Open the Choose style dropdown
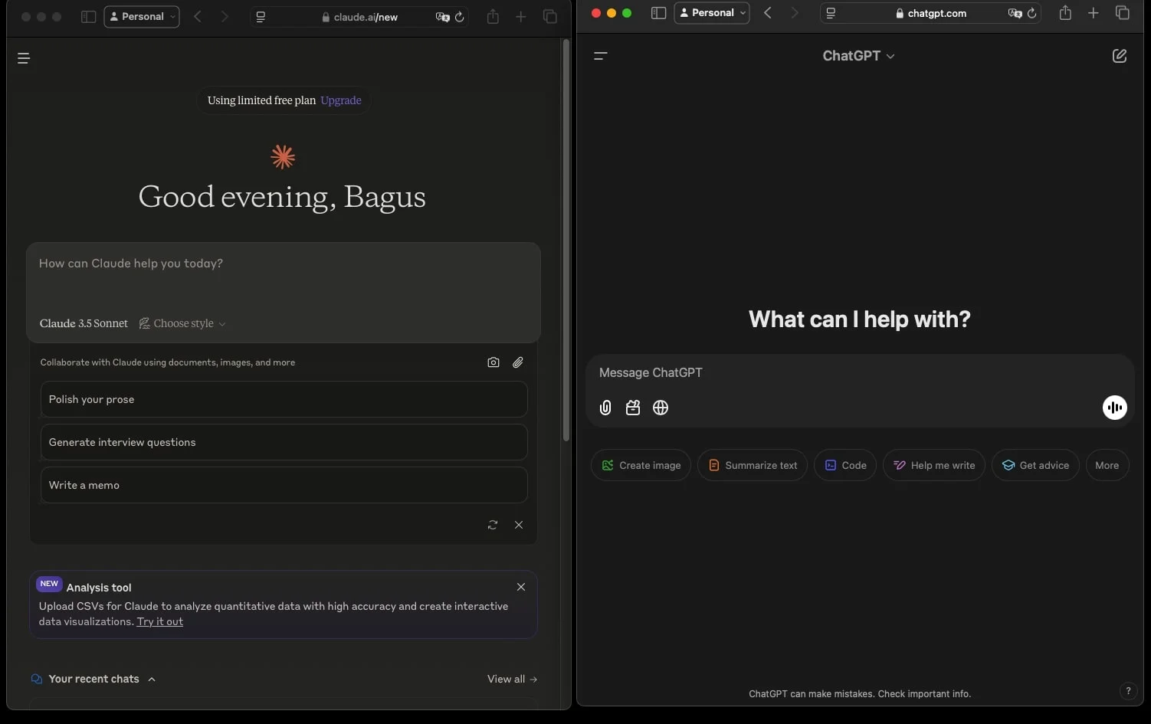Viewport: 1151px width, 724px height. [182, 323]
